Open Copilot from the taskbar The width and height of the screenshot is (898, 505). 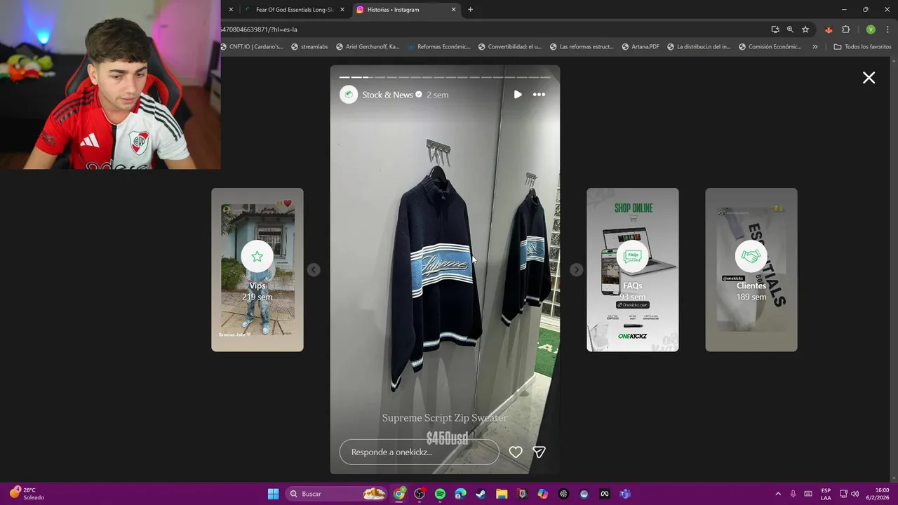coord(542,494)
